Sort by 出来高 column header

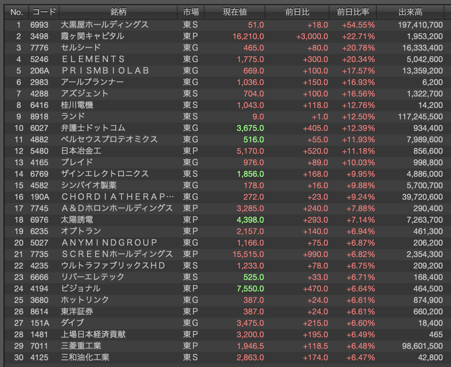pyautogui.click(x=410, y=12)
